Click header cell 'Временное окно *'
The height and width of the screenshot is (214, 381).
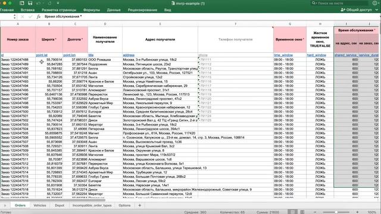point(290,39)
